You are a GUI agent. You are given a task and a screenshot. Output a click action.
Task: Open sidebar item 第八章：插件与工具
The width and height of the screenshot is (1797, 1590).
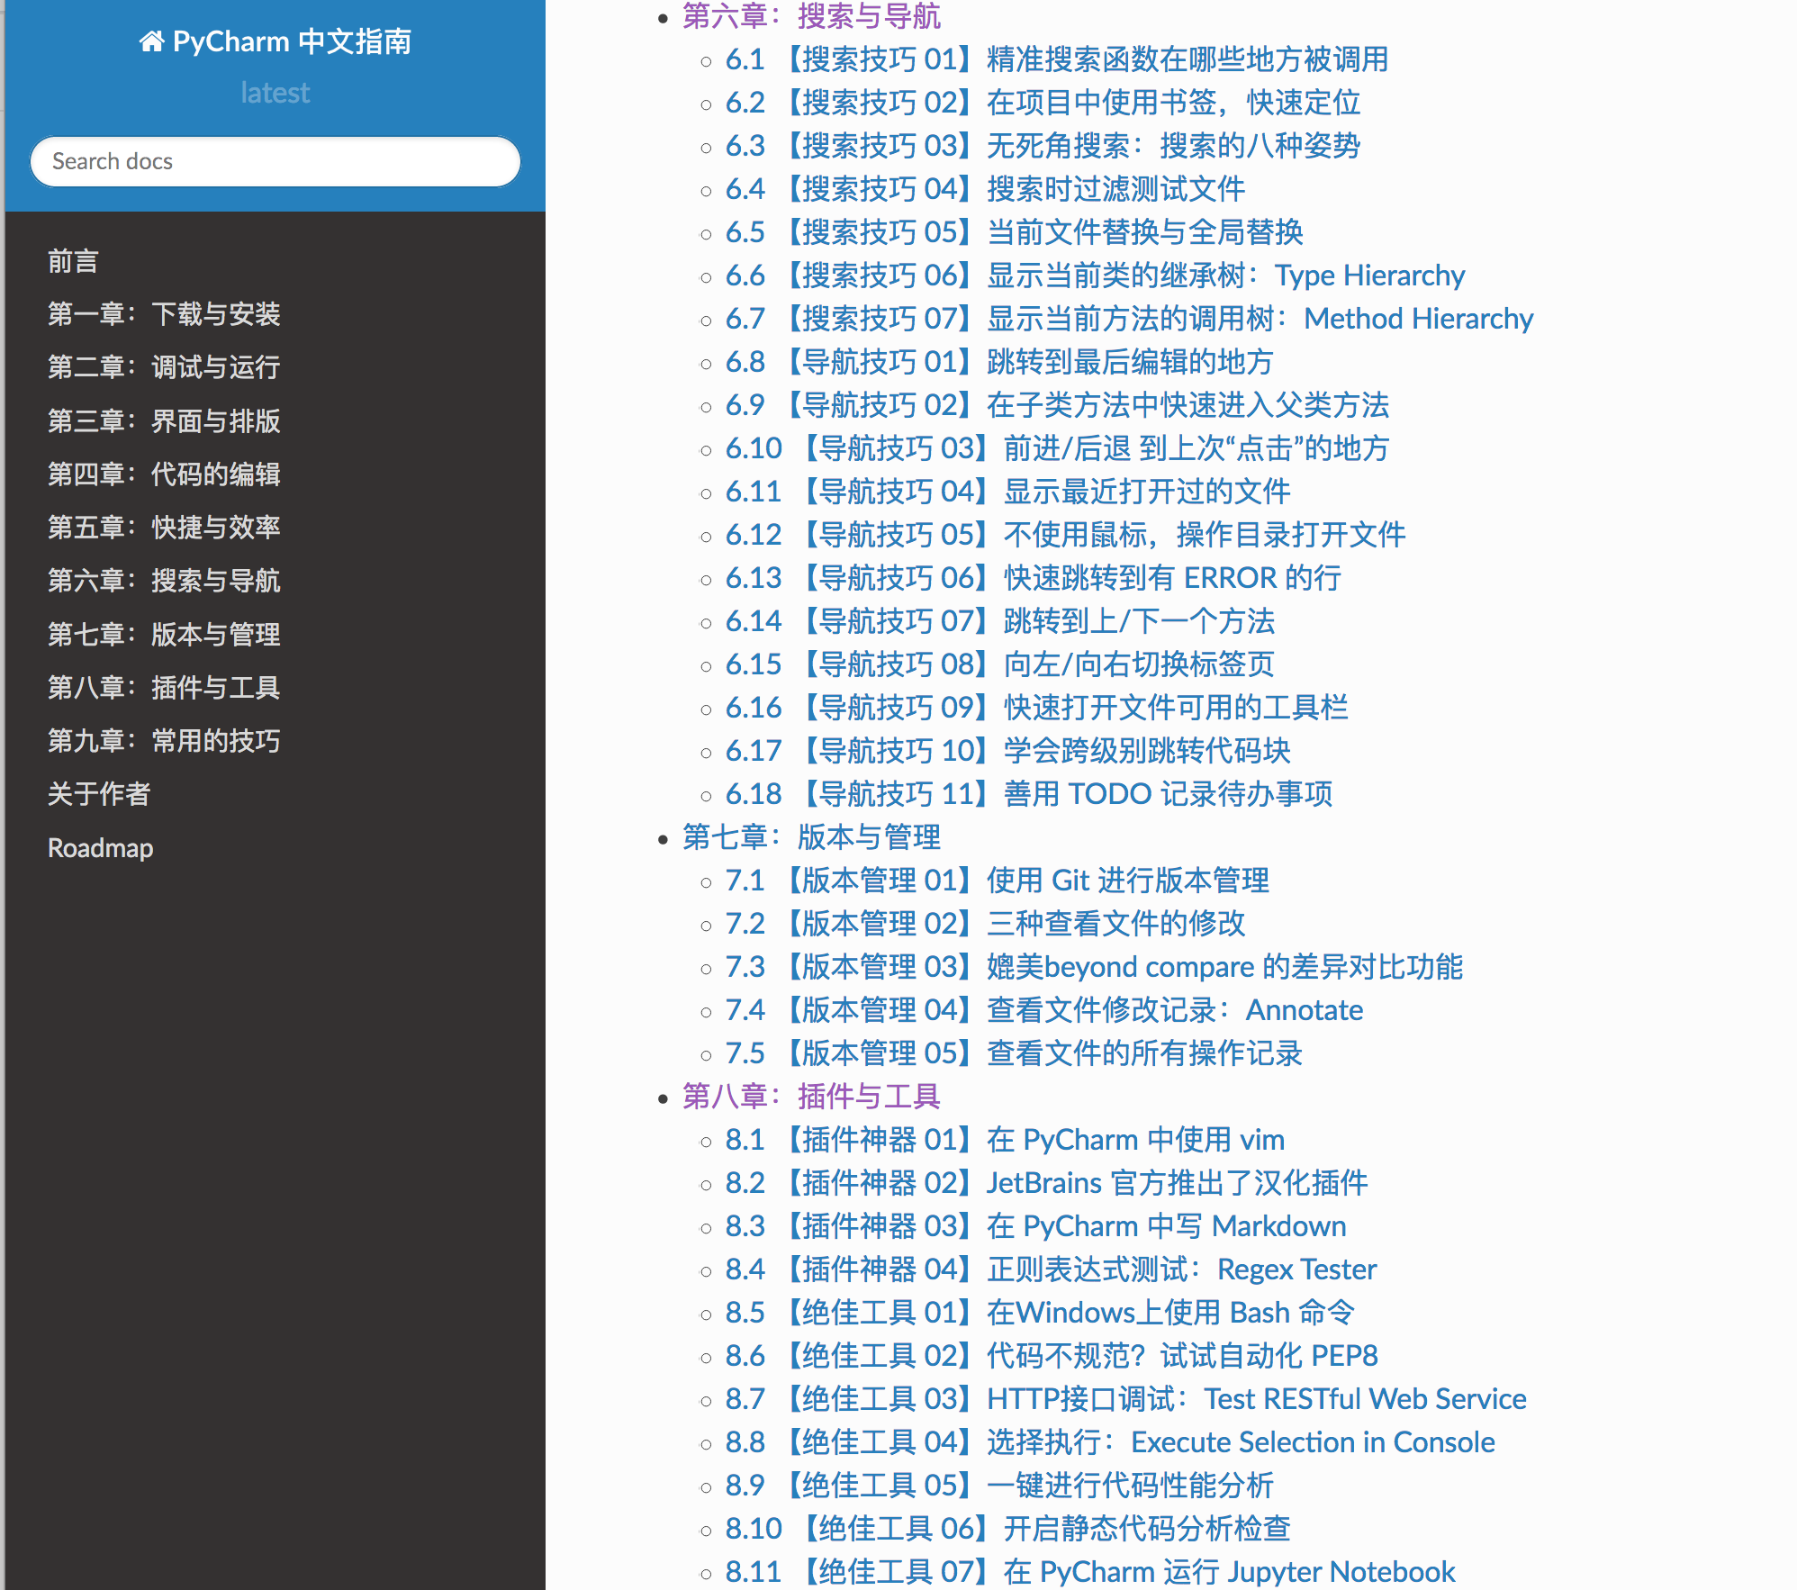click(x=164, y=687)
